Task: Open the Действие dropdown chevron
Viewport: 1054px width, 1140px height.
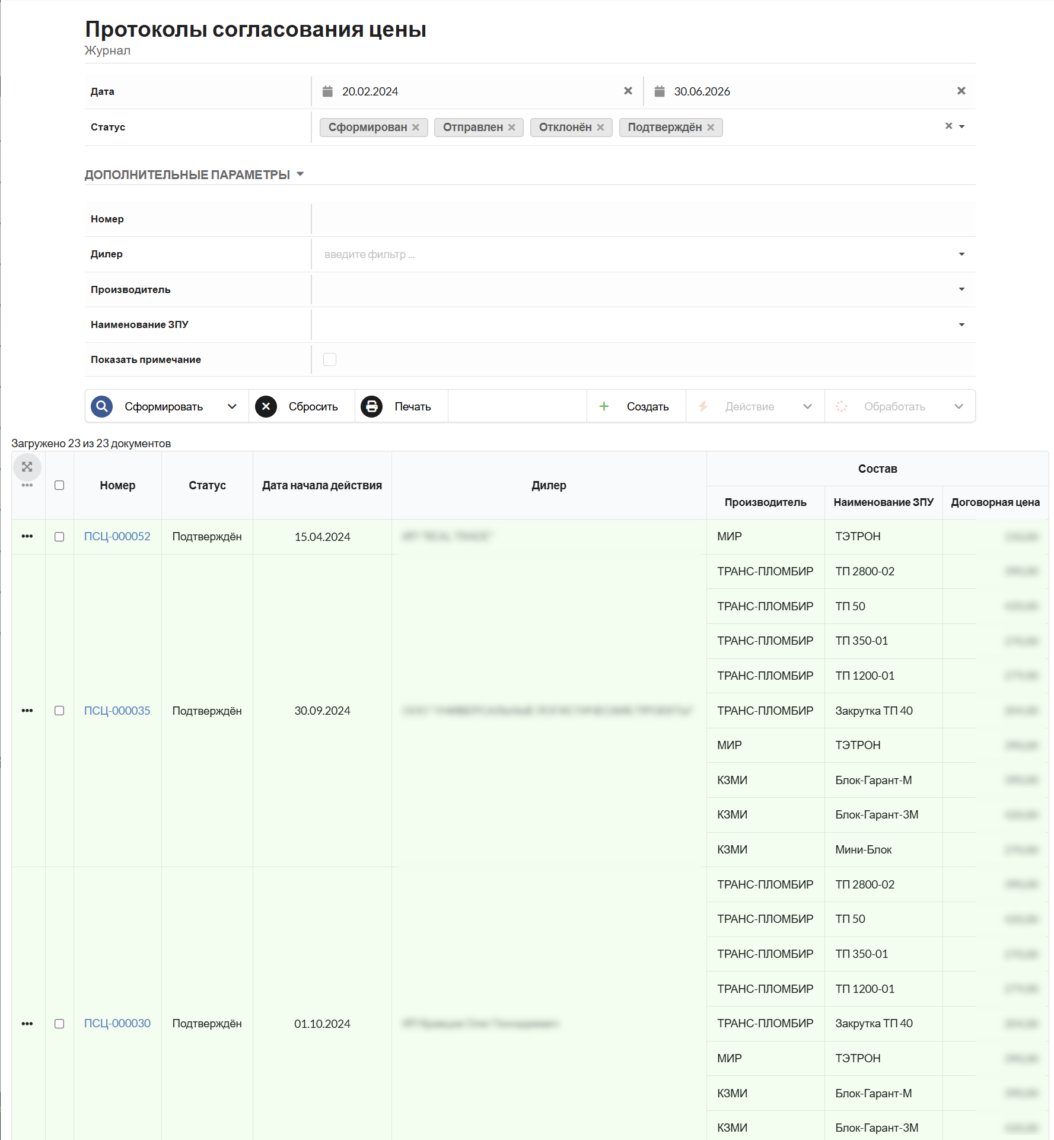Action: tap(807, 406)
